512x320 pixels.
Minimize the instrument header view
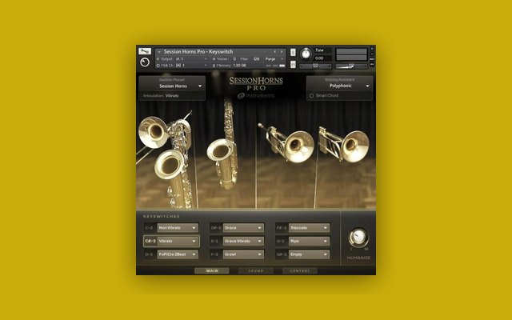pos(372,54)
